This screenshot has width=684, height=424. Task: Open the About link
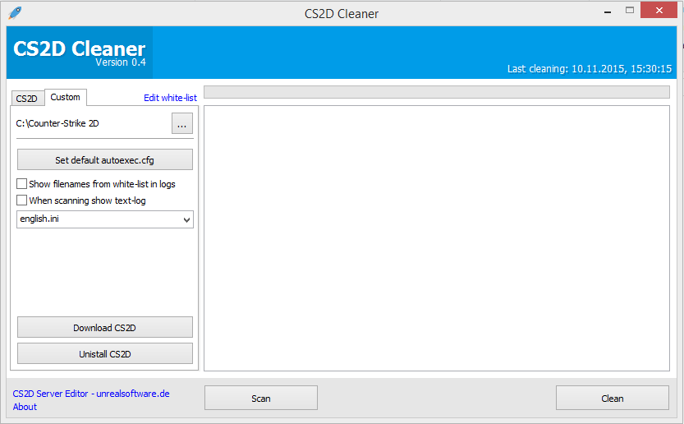25,407
